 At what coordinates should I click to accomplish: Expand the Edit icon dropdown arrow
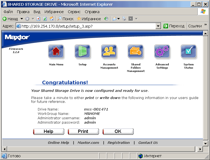click(136, 19)
